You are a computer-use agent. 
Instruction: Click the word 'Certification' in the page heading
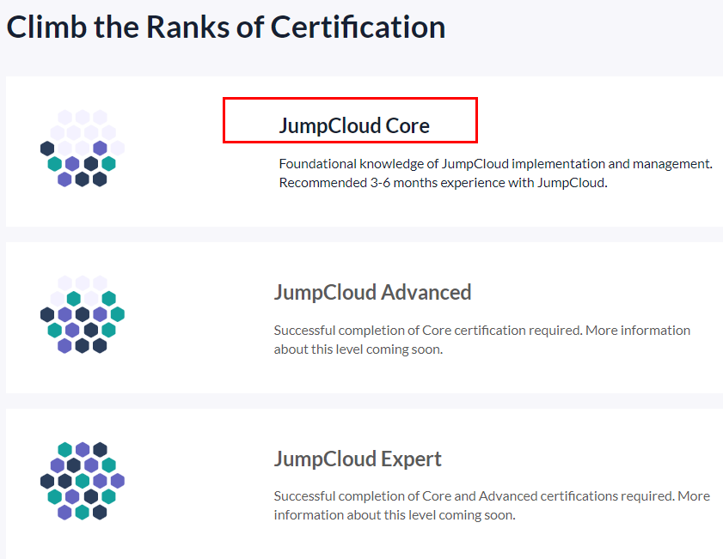coord(358,27)
